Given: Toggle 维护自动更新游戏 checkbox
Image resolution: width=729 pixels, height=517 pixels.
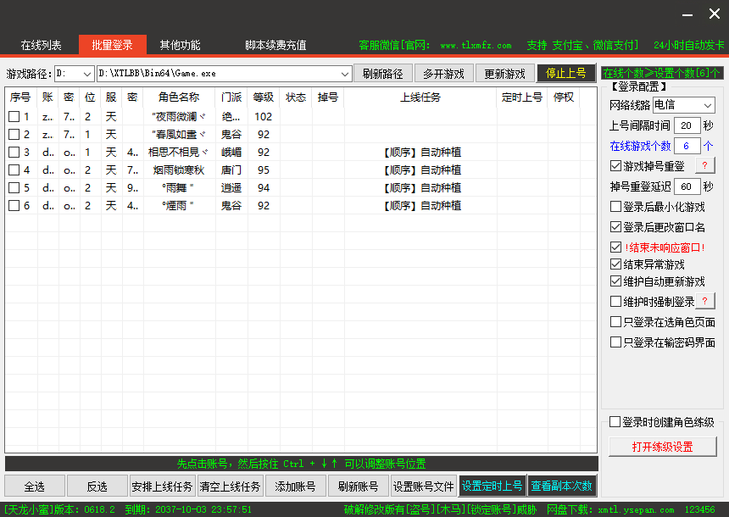Looking at the screenshot, I should (615, 281).
